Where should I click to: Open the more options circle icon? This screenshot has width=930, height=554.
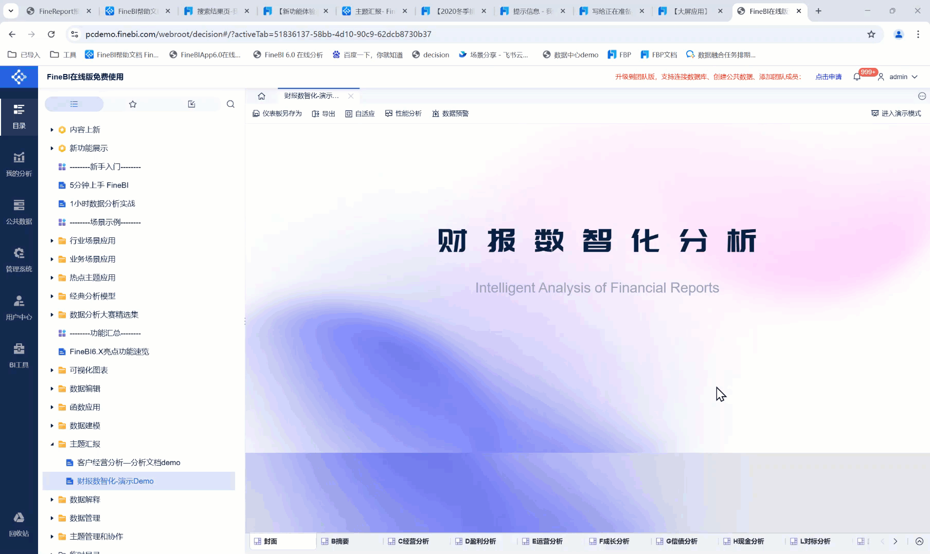coord(922,96)
